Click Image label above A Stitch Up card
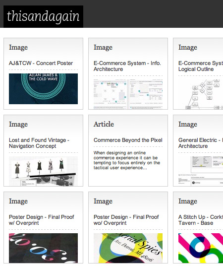Viewport: 223px width, 266px height. (188, 201)
